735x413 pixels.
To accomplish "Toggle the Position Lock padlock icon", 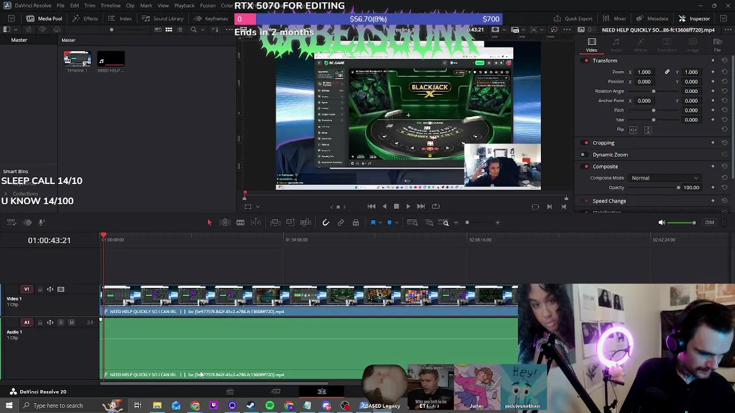I will [x=355, y=223].
